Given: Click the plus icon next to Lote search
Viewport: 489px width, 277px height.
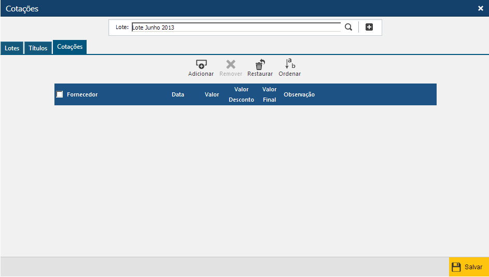Looking at the screenshot, I should [369, 27].
